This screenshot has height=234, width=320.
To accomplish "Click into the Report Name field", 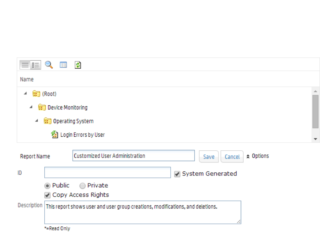I will pos(133,156).
